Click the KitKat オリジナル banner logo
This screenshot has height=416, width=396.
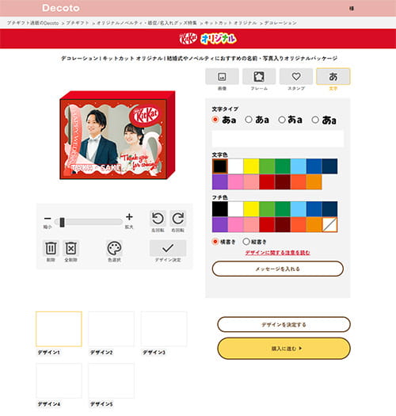pos(208,39)
